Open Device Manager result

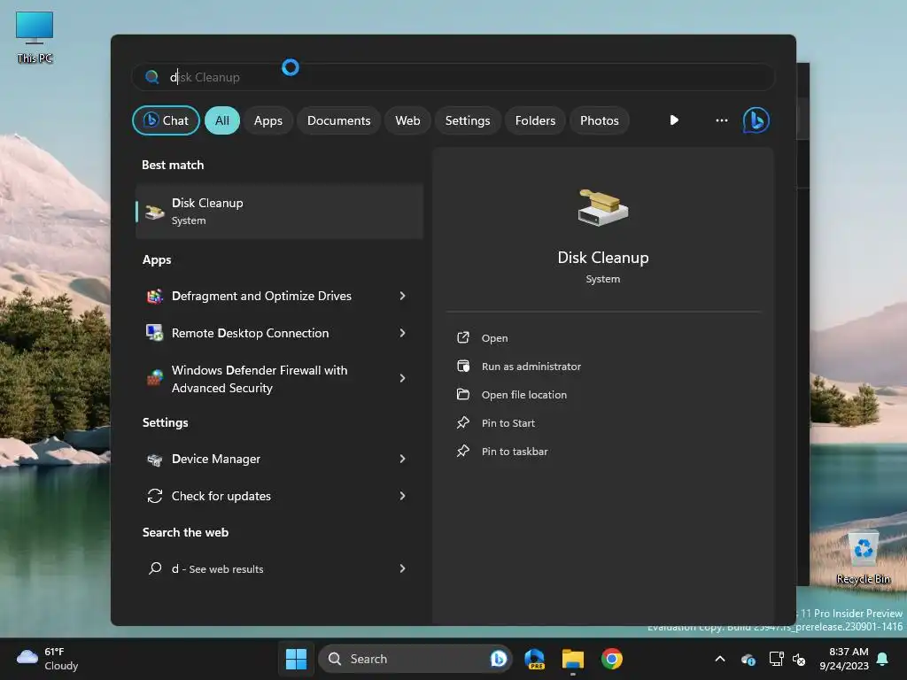[279, 460]
